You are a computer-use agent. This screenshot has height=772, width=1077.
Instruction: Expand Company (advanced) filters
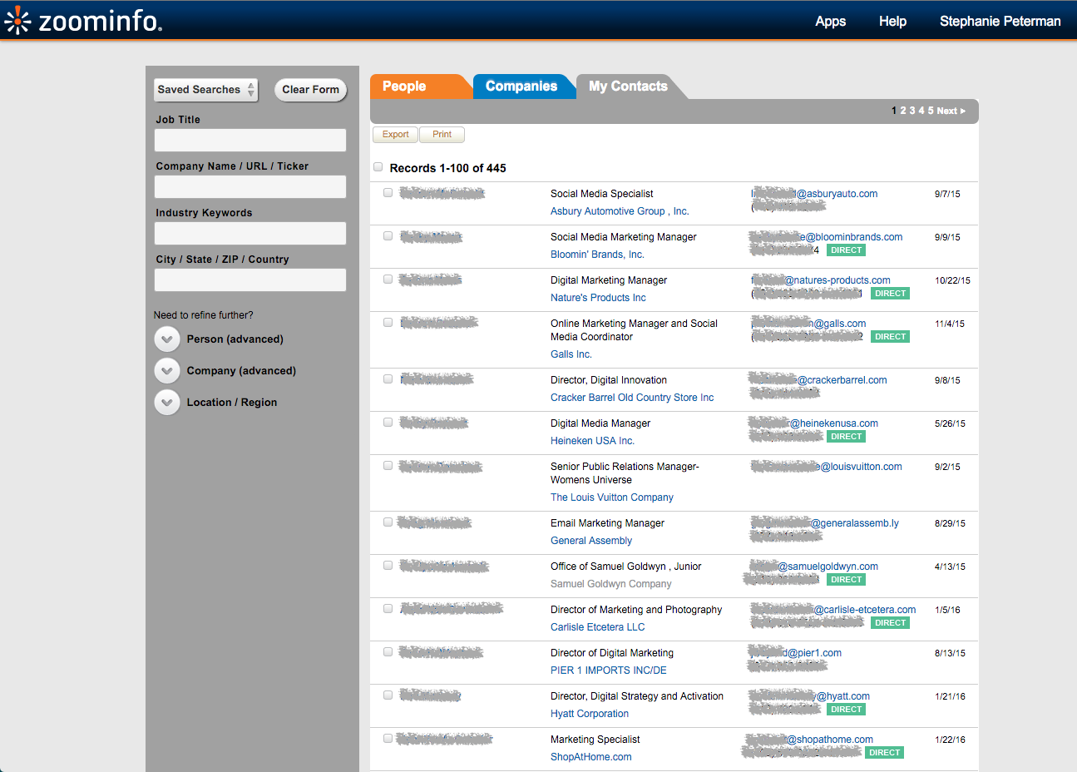point(167,371)
